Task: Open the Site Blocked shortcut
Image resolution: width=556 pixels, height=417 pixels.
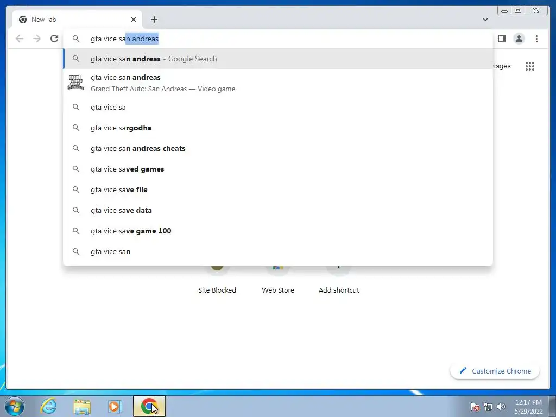Action: [217, 280]
